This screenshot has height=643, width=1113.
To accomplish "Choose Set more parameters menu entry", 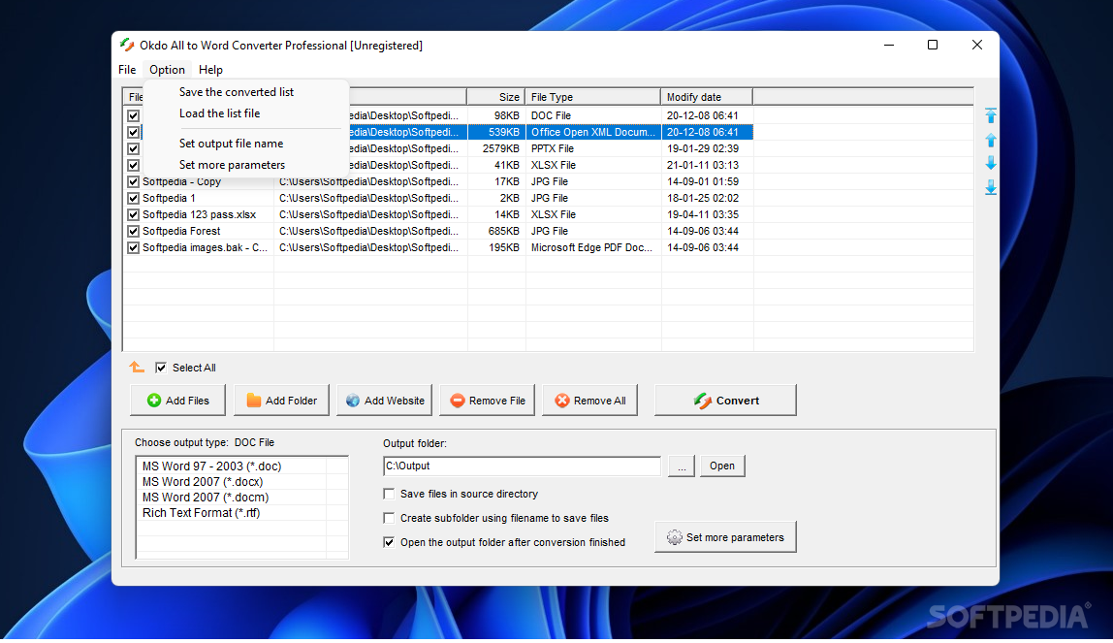I will (232, 165).
